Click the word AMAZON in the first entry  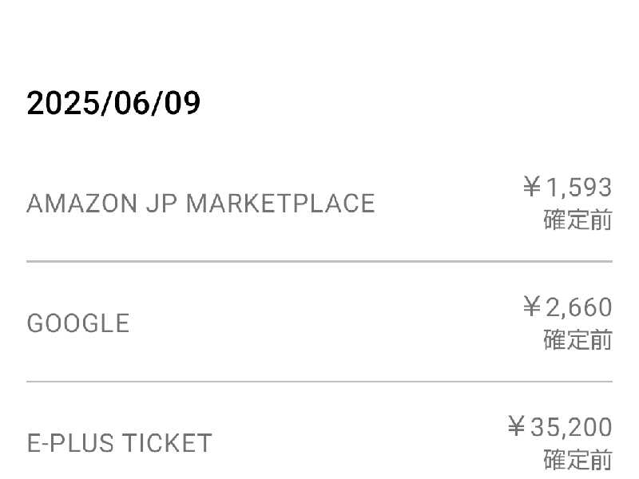tap(82, 204)
